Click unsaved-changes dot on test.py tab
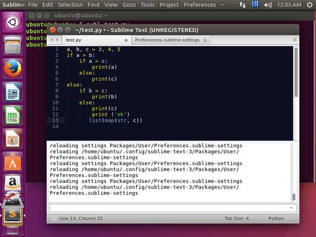 (x=126, y=40)
